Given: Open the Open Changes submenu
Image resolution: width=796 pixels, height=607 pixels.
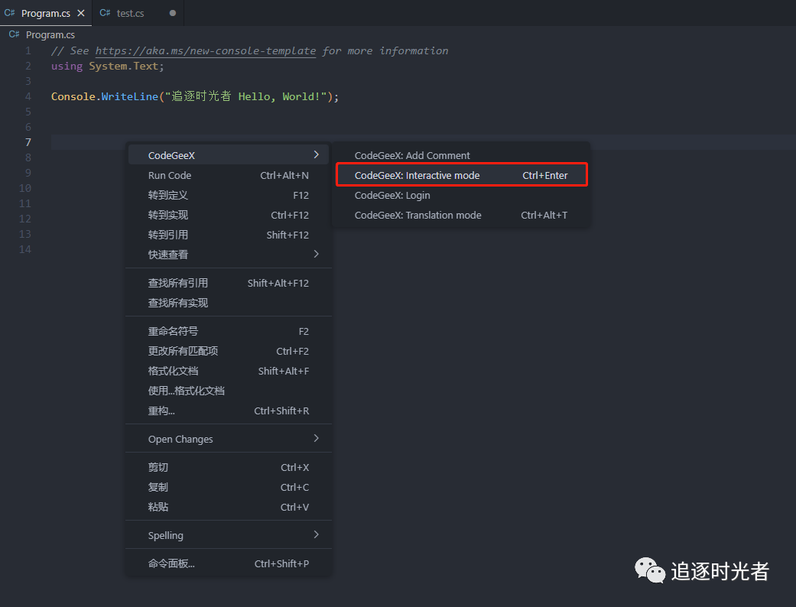Looking at the screenshot, I should click(x=229, y=439).
